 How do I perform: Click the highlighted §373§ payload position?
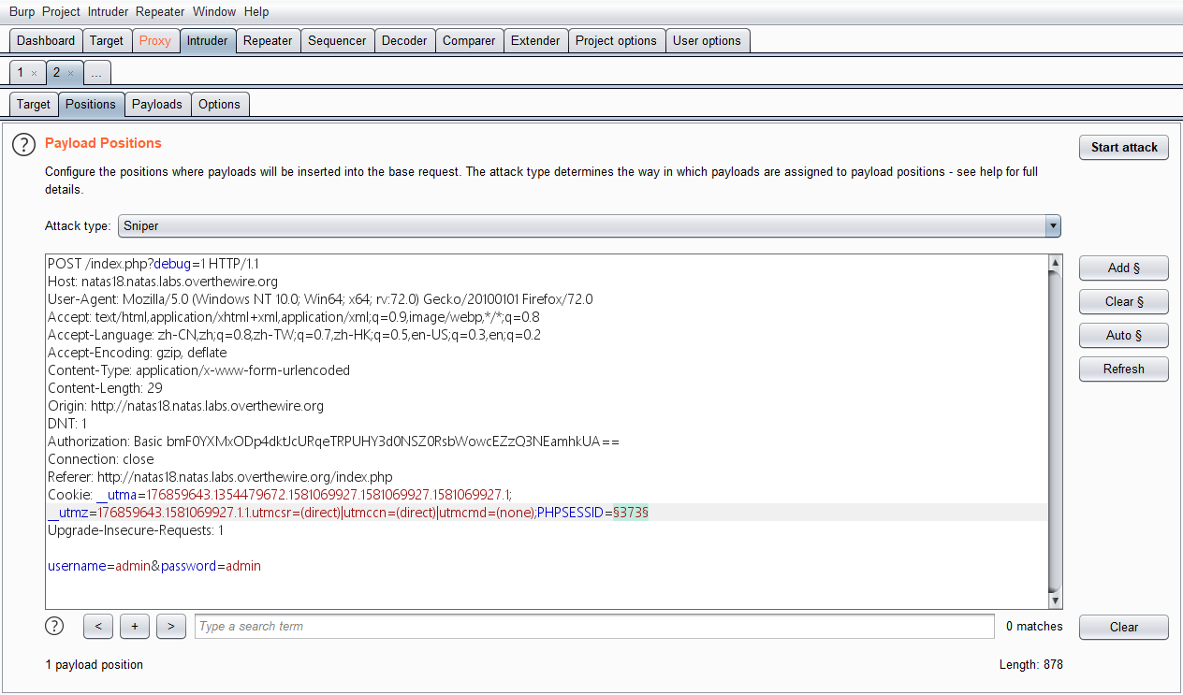pos(631,513)
